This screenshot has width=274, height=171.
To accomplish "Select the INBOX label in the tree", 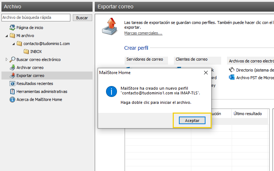I will (36, 52).
